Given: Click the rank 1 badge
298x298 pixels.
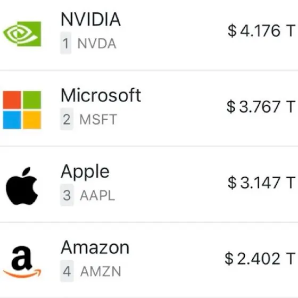Looking at the screenshot, I should [x=65, y=43].
